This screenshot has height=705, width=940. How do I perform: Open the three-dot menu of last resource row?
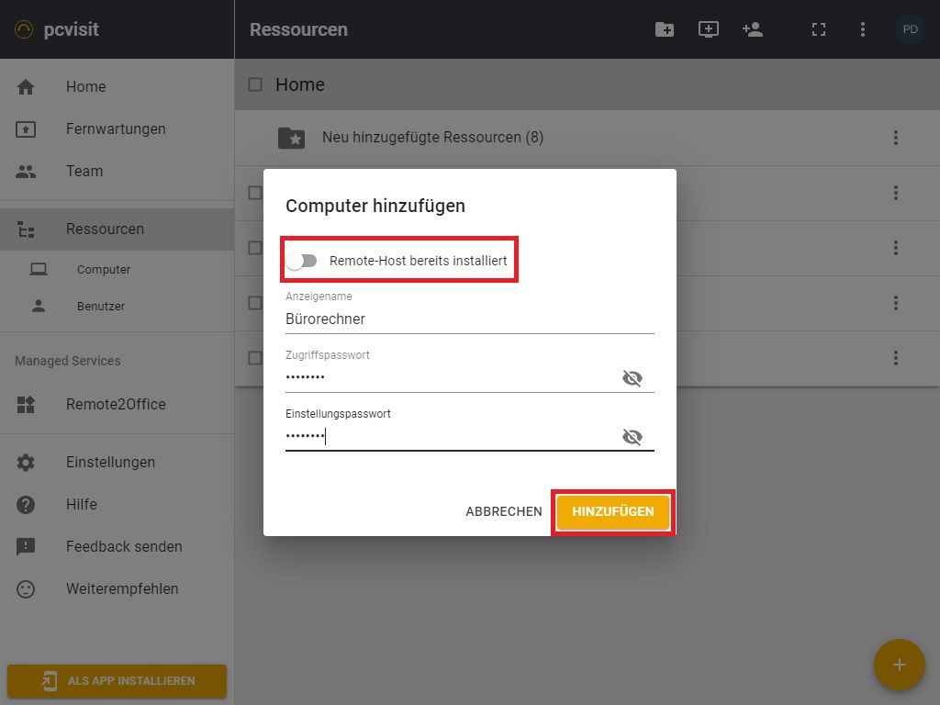click(x=895, y=358)
